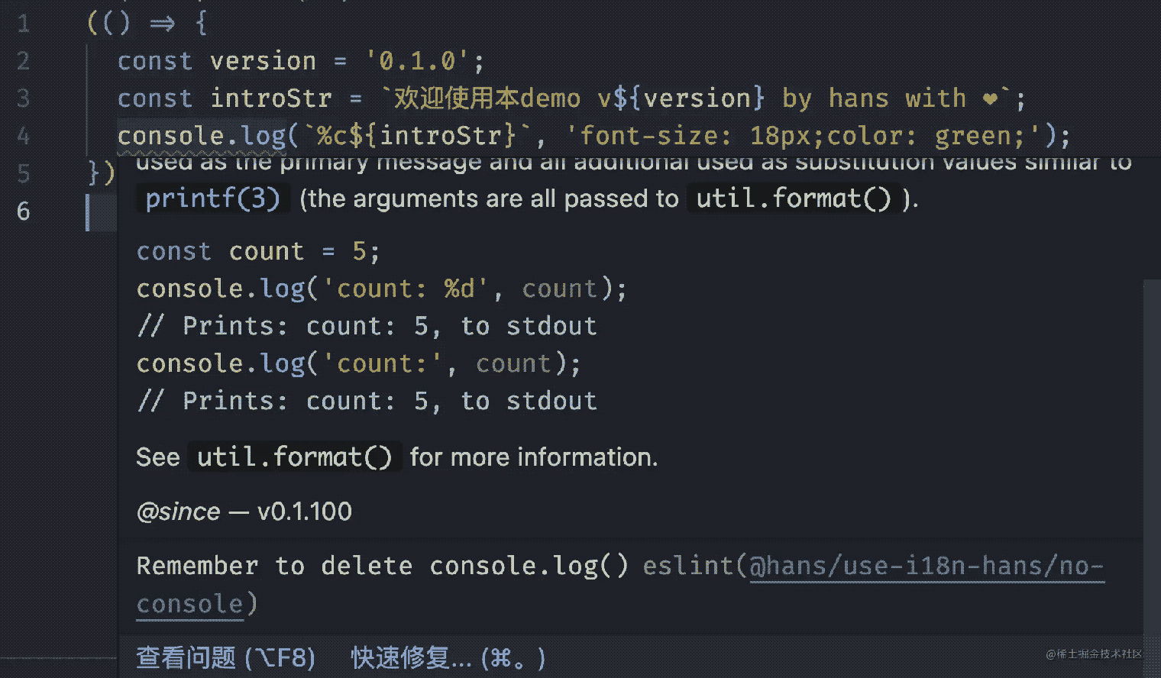This screenshot has width=1161, height=678.
Task: Click the hover popup vertical scrollbar
Action: [1152, 457]
